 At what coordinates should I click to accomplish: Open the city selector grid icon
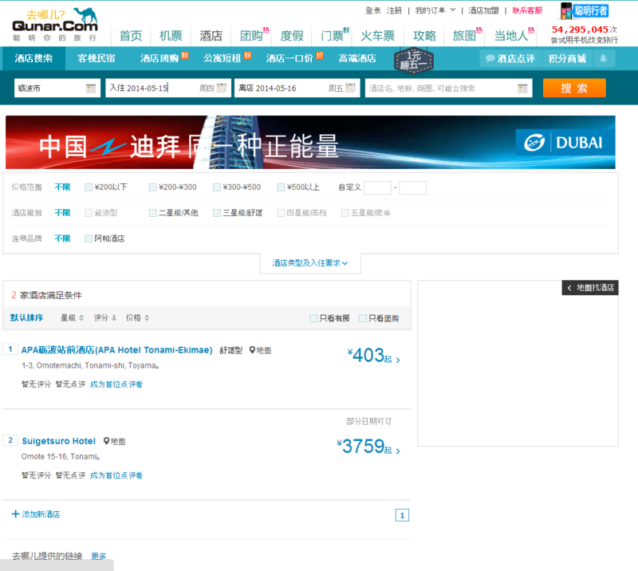(x=91, y=89)
